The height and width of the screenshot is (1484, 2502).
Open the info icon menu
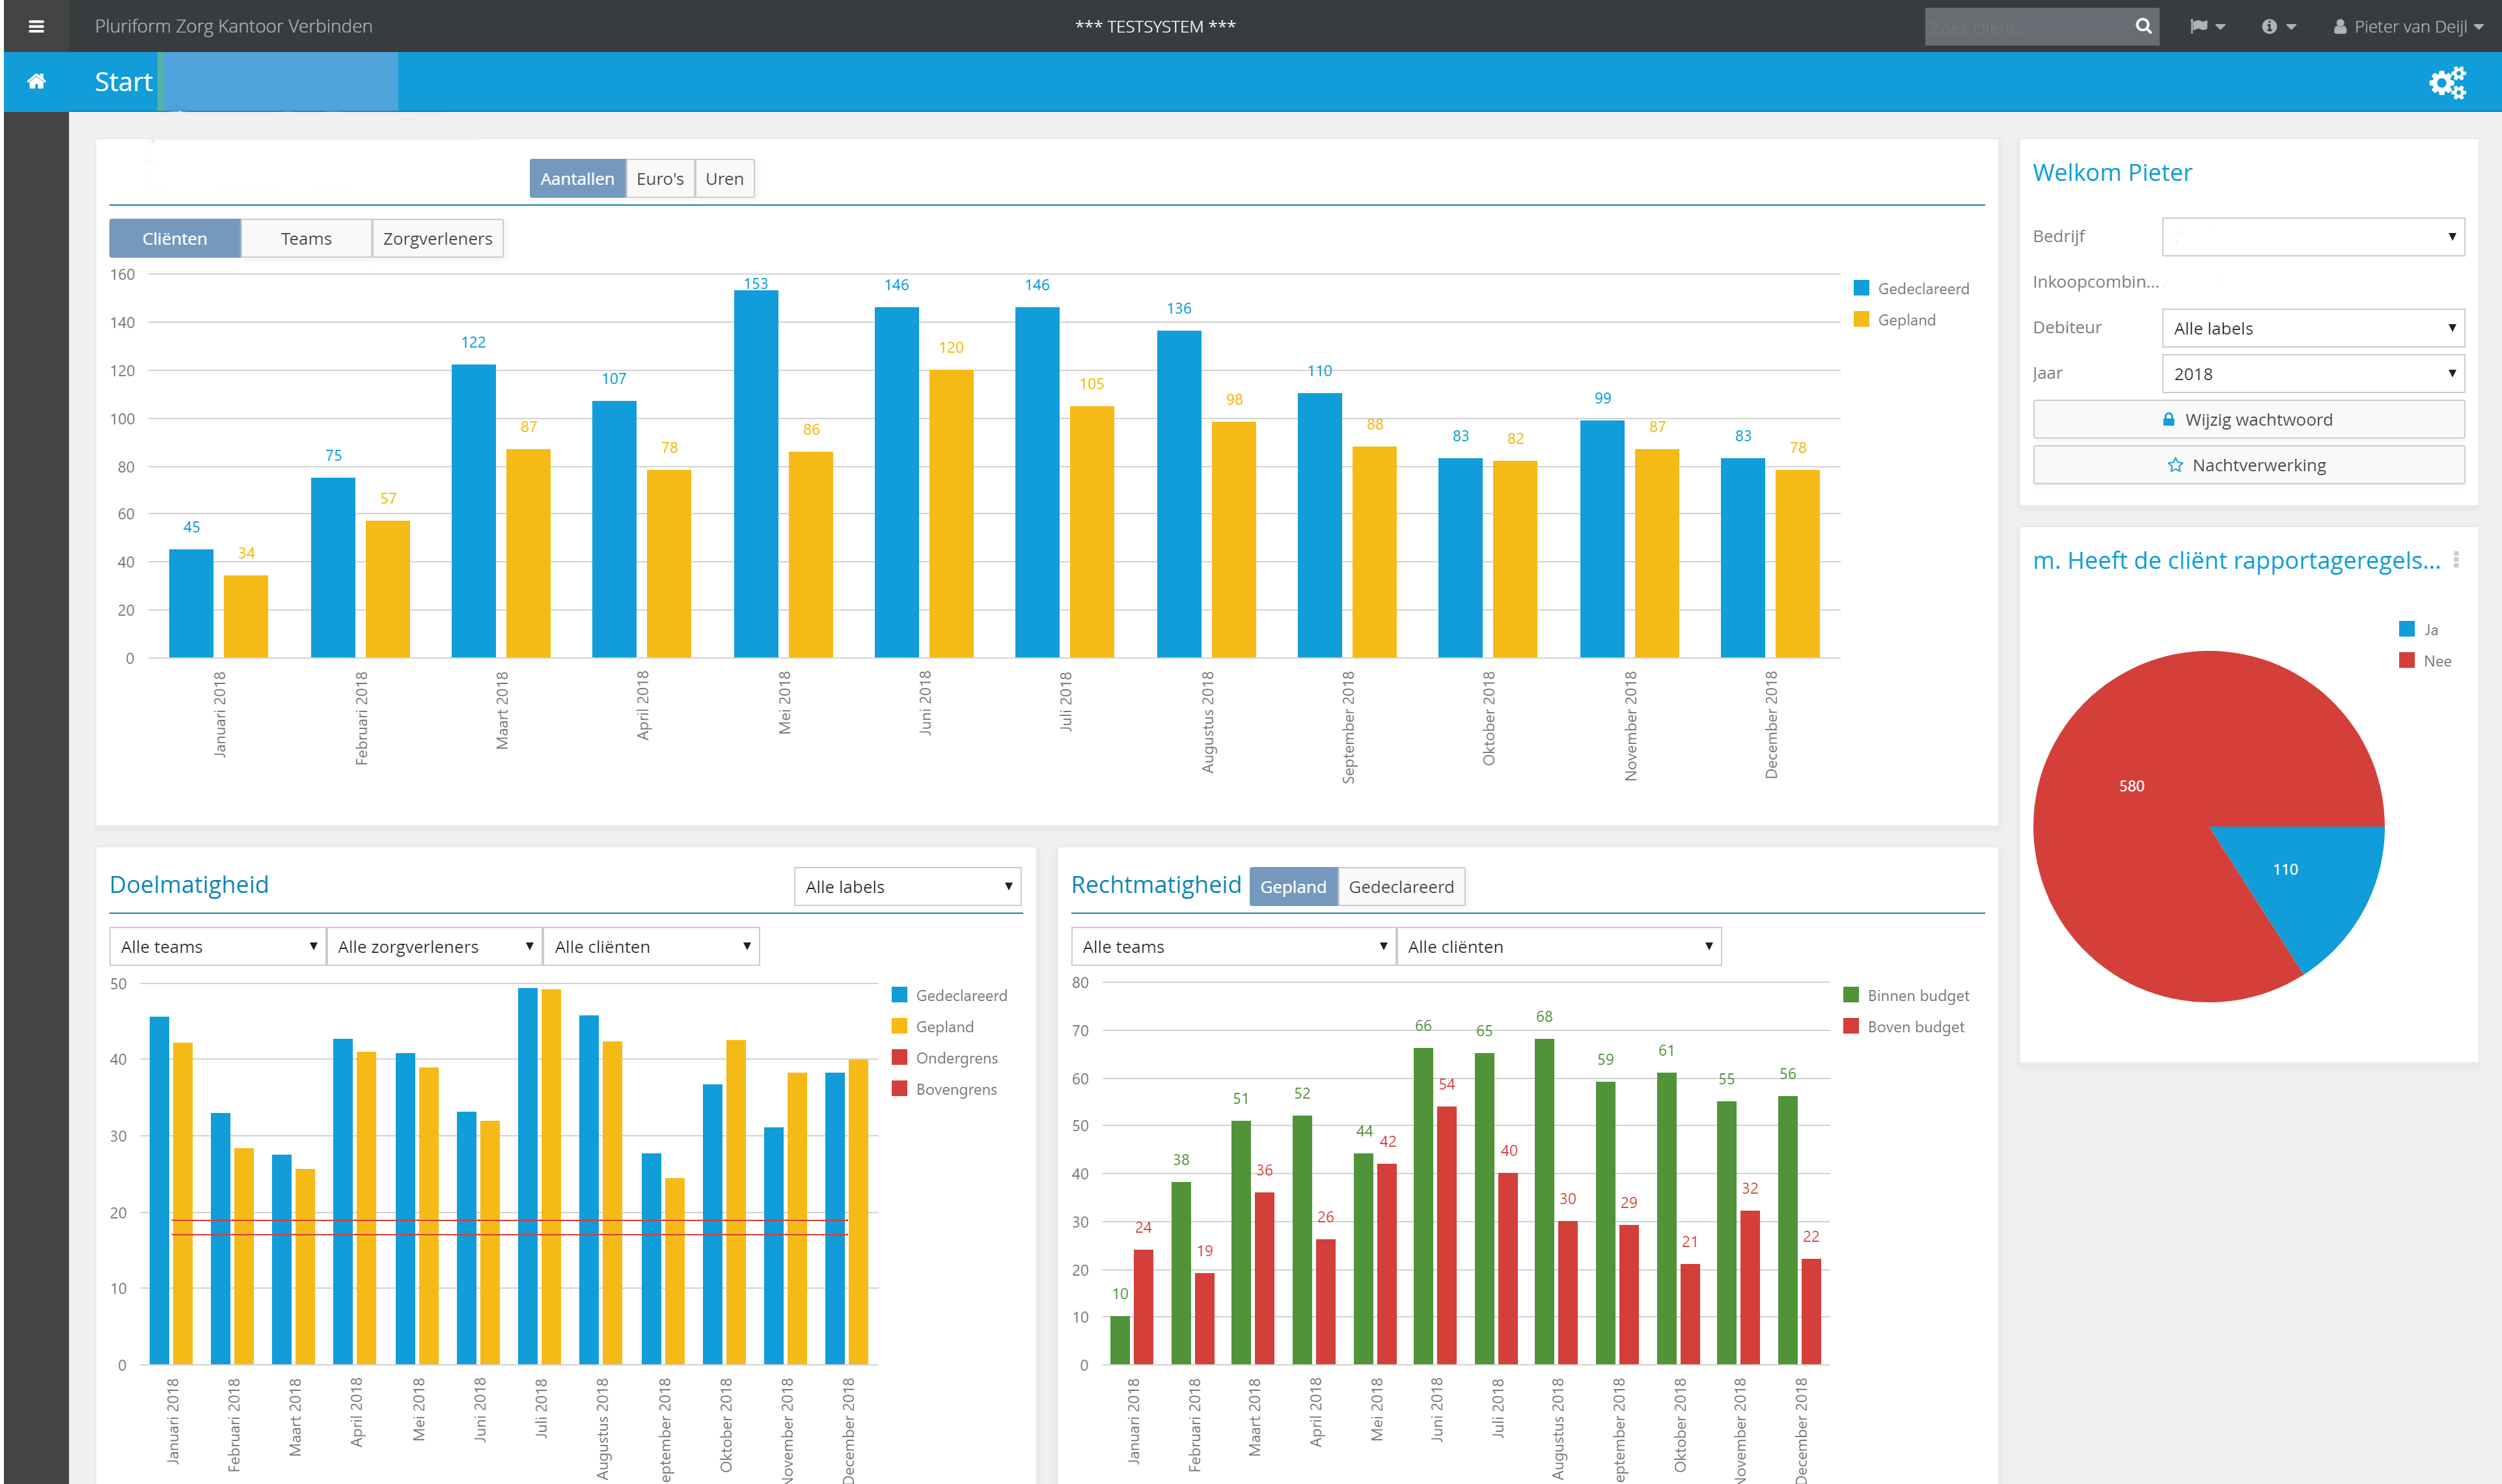click(x=2278, y=27)
